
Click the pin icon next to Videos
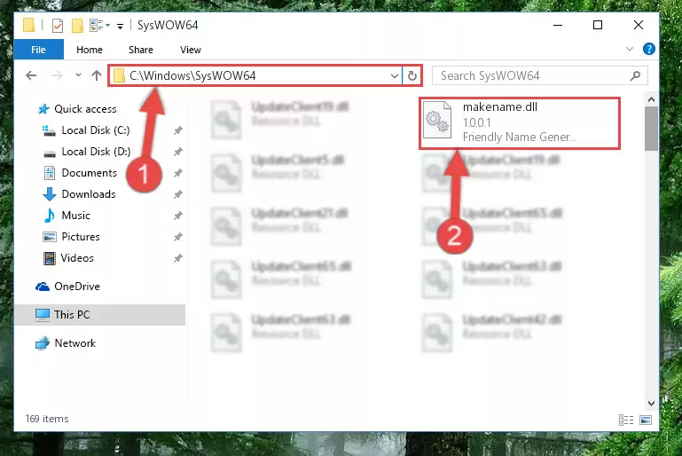tap(178, 258)
